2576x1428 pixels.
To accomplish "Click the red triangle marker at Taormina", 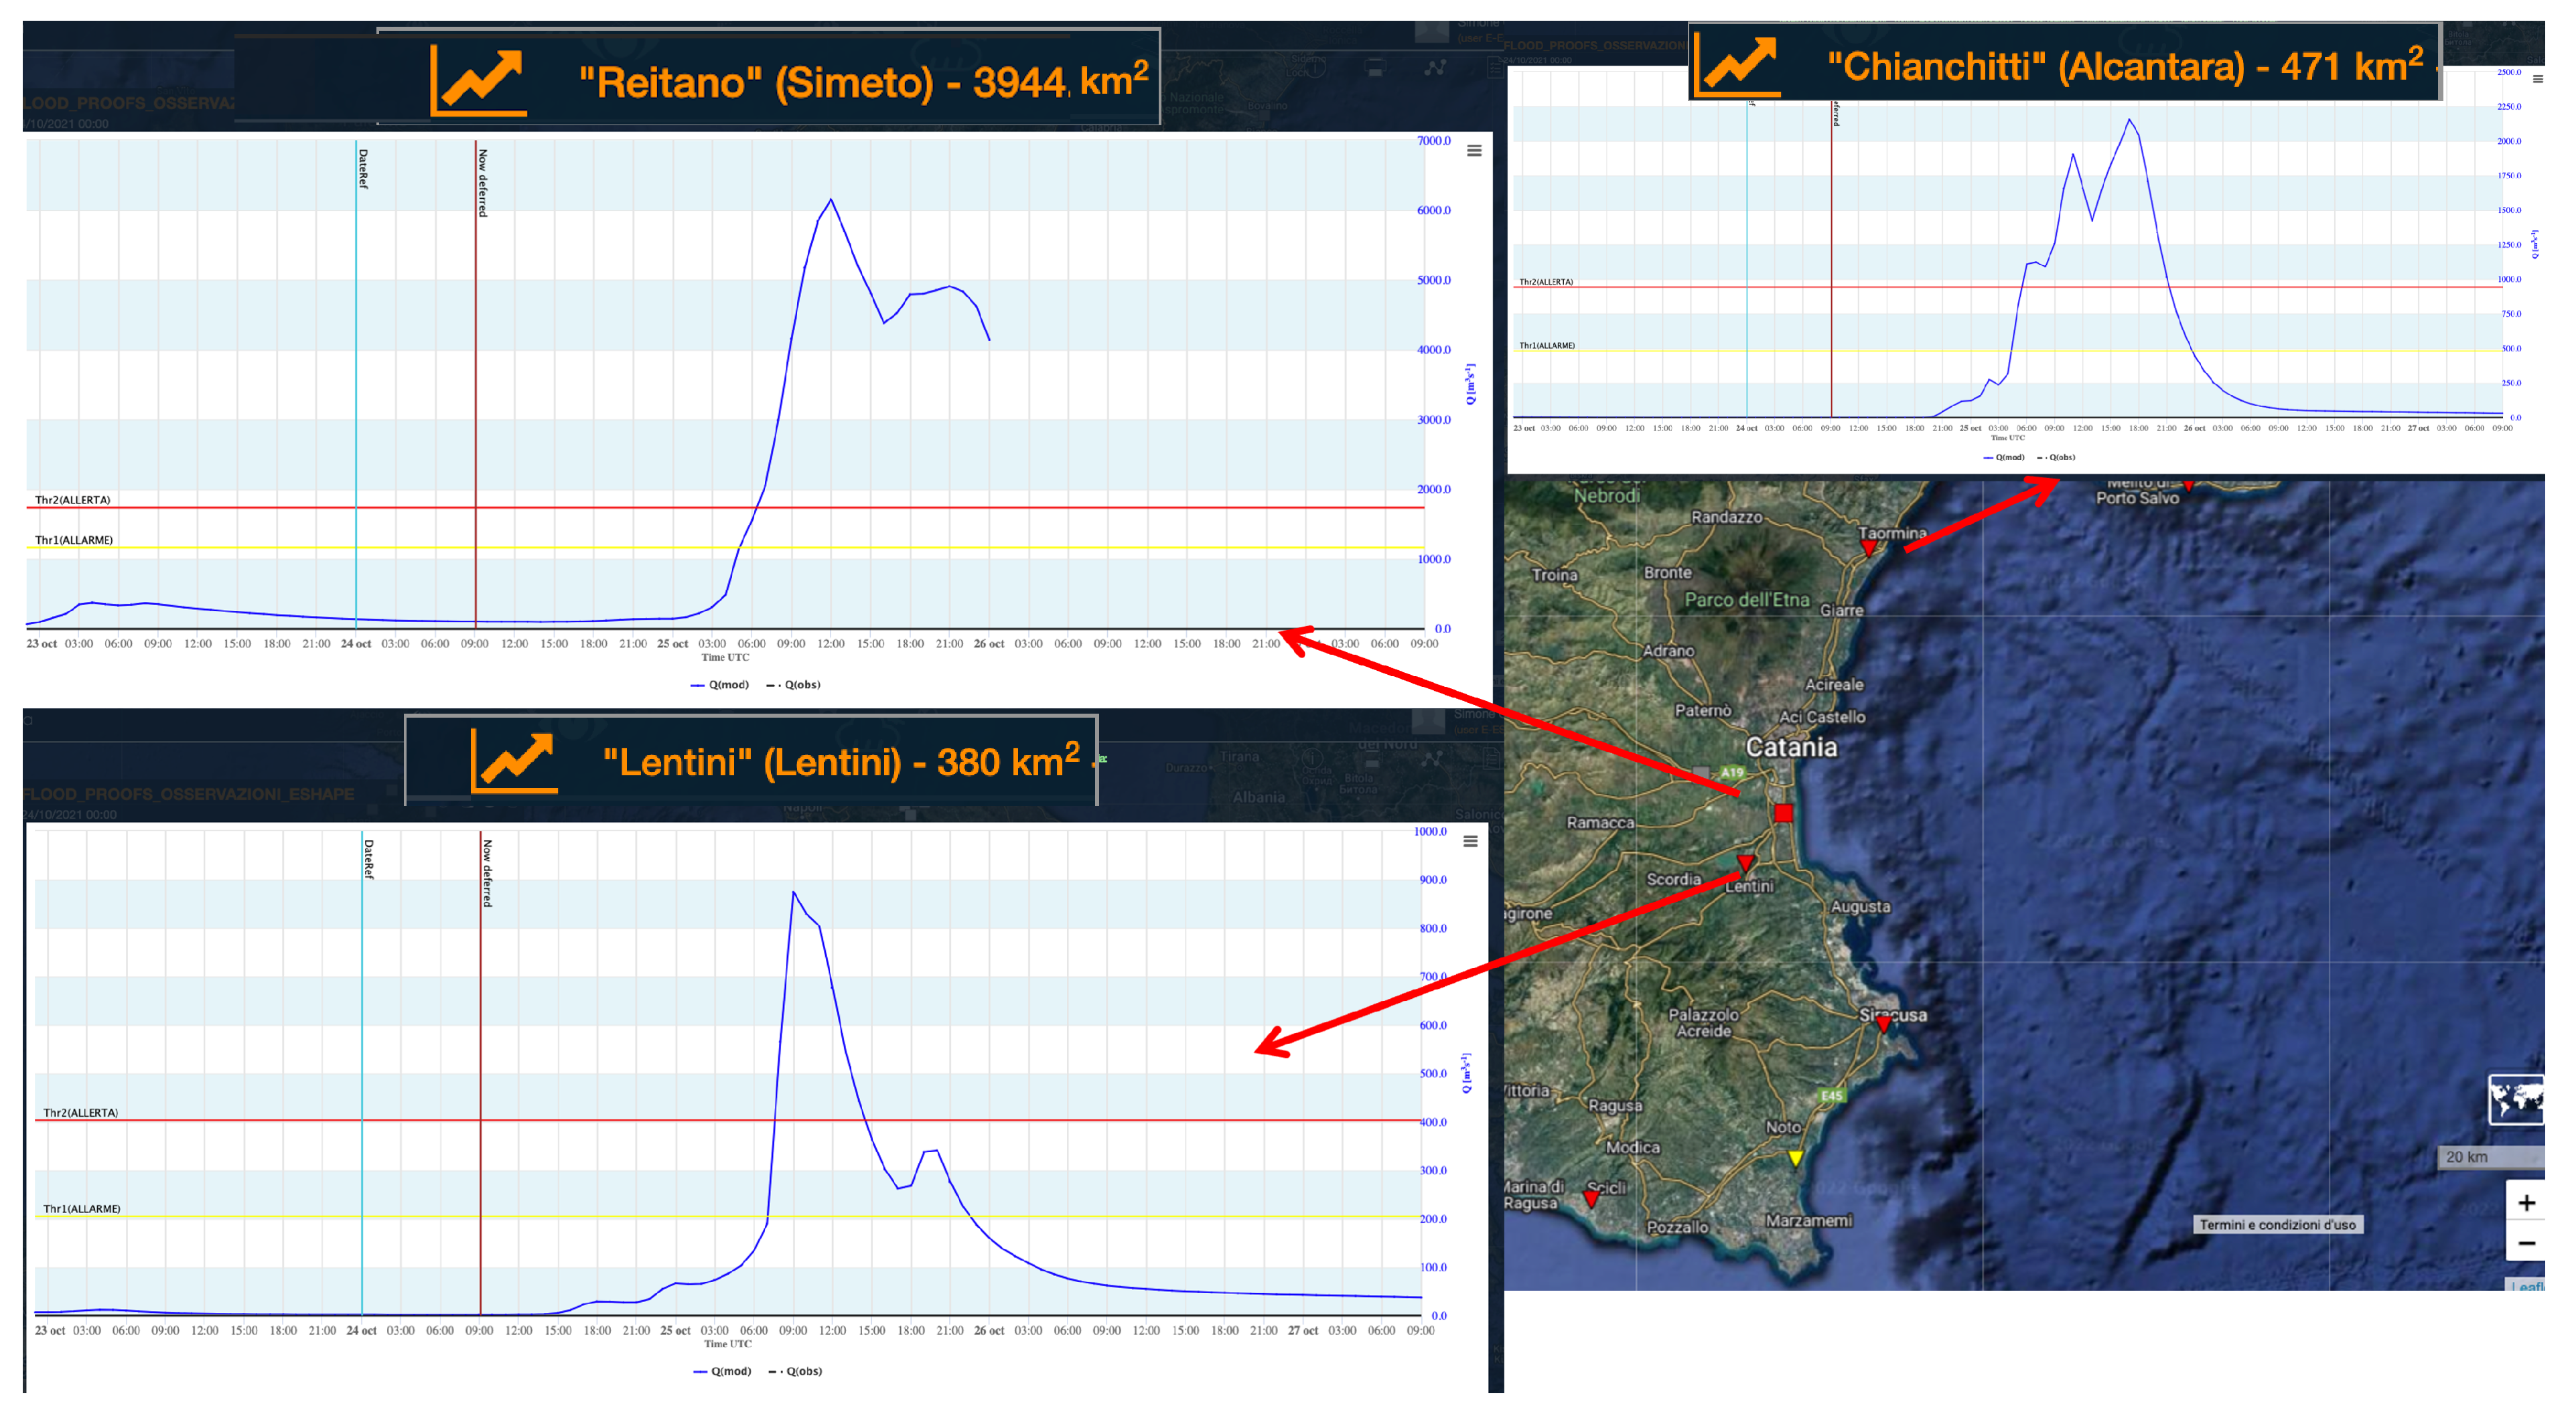I will pos(1868,546).
